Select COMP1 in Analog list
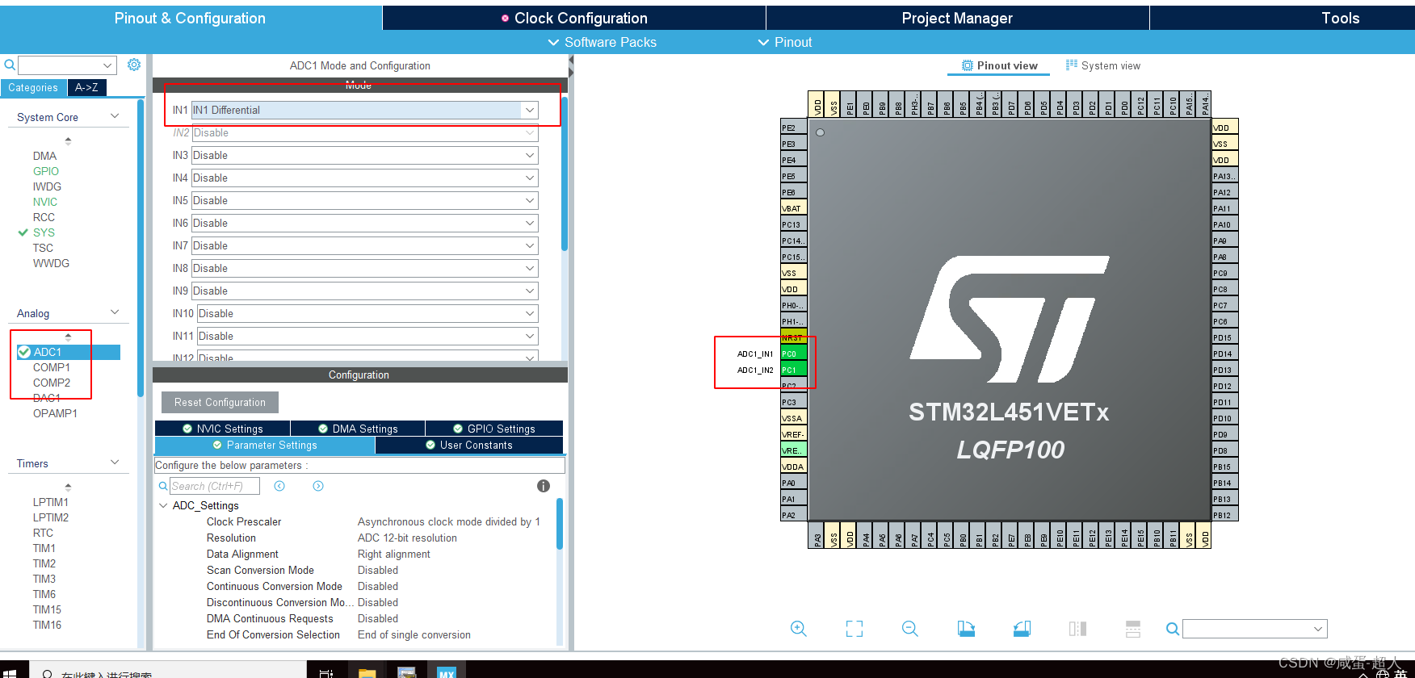Viewport: 1415px width, 678px height. (x=52, y=367)
